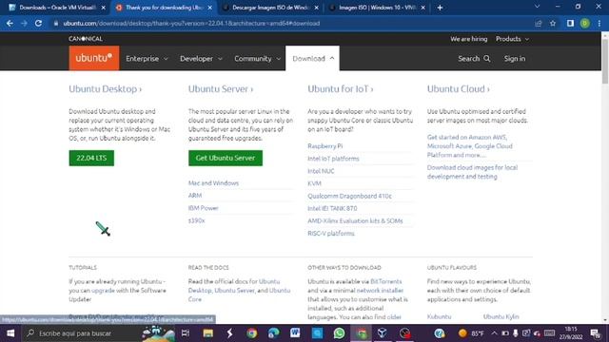Expand the Enterprise menu
609x342 pixels.
click(x=147, y=59)
